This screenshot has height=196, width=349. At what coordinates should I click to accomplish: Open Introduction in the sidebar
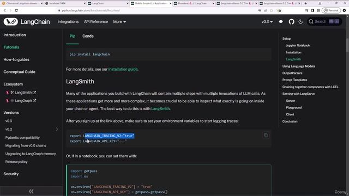[15, 35]
